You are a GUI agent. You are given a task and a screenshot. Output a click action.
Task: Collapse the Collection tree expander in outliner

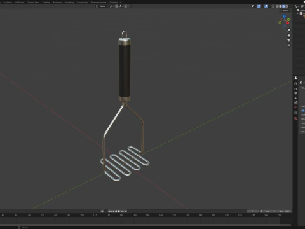[x=298, y=13]
